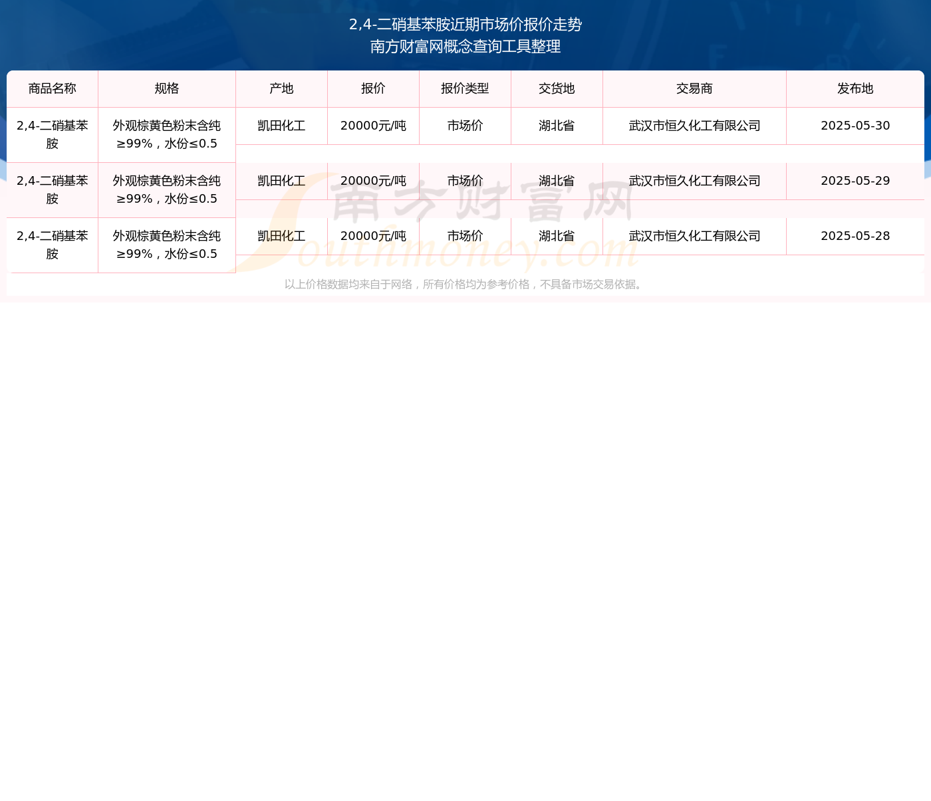Screen dimensions: 931x801
Task: Click the page title 2,4-二硝基苯胺近期市场价报价走势
Action: pyautogui.click(x=465, y=25)
